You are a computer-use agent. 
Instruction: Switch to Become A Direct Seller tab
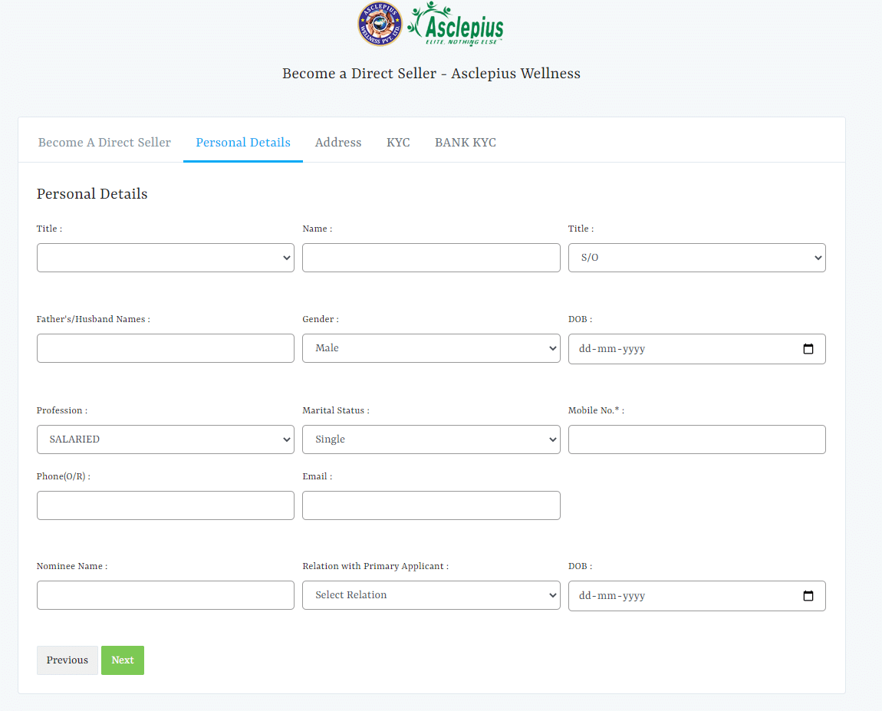[x=104, y=143]
